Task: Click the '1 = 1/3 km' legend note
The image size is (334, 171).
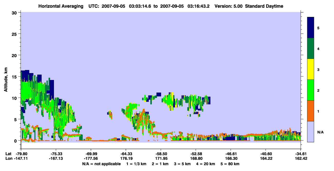Action: coord(137,164)
